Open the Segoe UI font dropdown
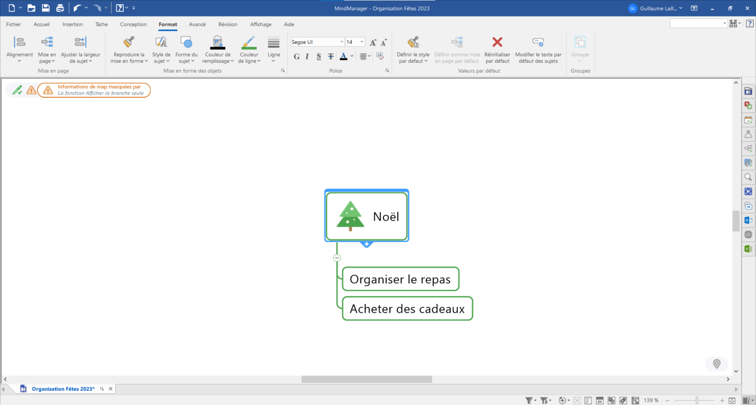 (342, 42)
